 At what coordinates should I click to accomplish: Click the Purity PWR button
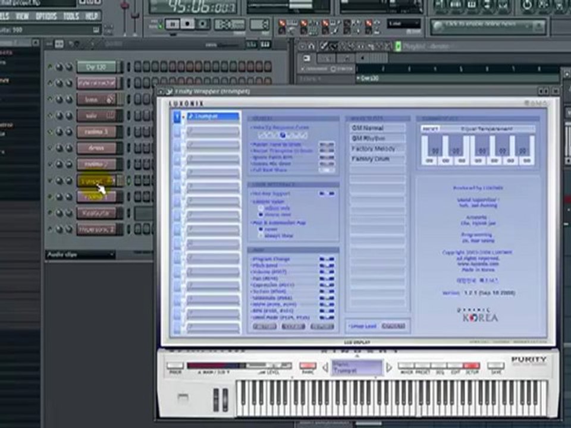click(175, 366)
